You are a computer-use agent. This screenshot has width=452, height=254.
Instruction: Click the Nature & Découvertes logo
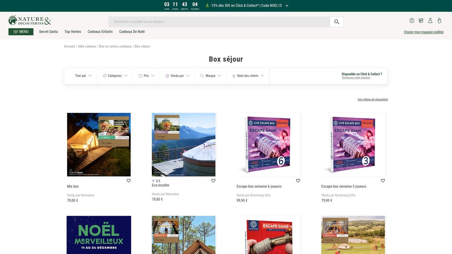click(30, 21)
